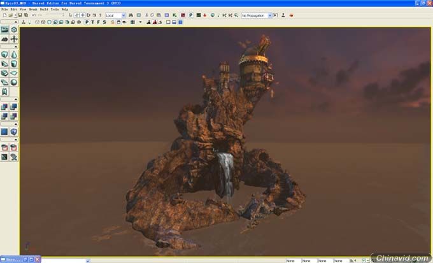This screenshot has height=263, width=433.
Task: Activate Texture alignment mode tool
Action: [x=14, y=39]
